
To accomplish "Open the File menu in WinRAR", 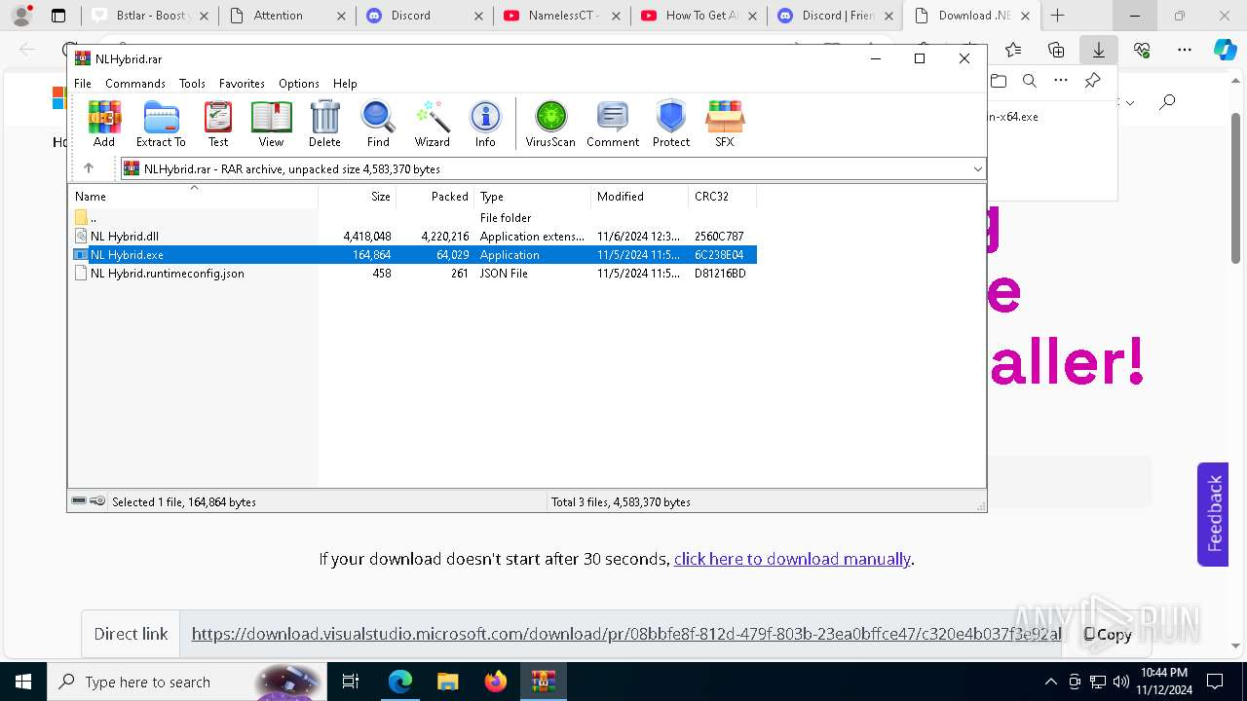I will (x=83, y=84).
